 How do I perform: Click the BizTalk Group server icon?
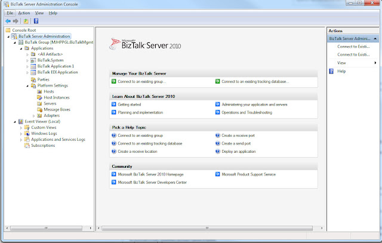point(21,42)
